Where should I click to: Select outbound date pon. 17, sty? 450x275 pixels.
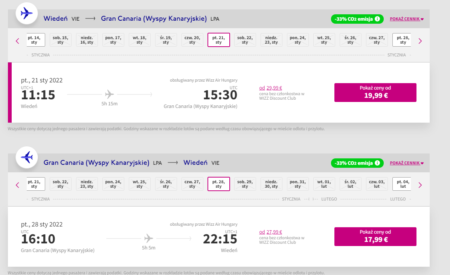(113, 40)
